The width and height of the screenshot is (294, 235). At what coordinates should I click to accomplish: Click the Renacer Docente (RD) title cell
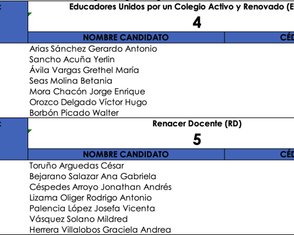tap(197, 123)
